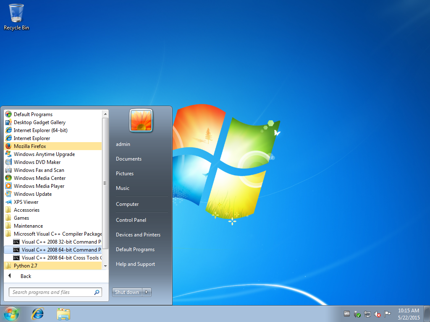Click the VMware Tools tray icon
This screenshot has height=322, width=430.
[x=347, y=314]
